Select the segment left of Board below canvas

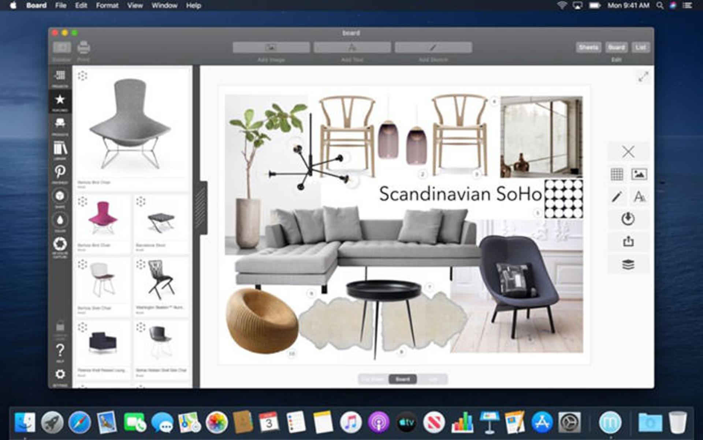click(x=373, y=379)
